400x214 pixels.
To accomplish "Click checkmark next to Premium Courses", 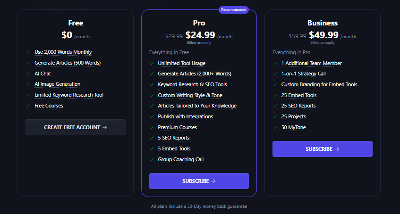I will (x=152, y=127).
